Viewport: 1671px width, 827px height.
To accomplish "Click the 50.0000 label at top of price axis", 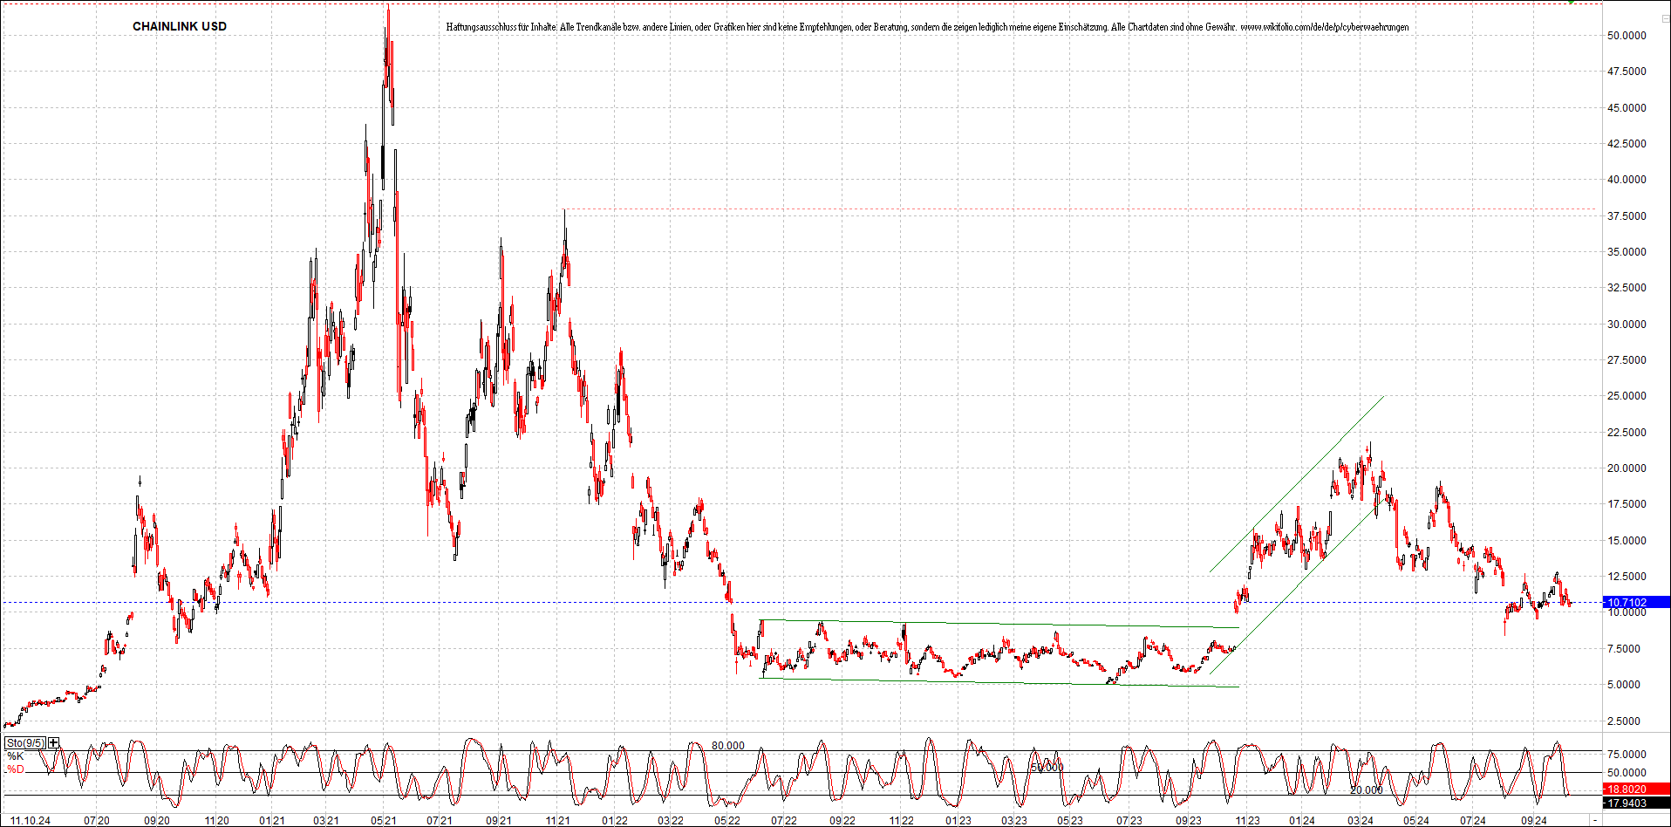I will (1627, 36).
